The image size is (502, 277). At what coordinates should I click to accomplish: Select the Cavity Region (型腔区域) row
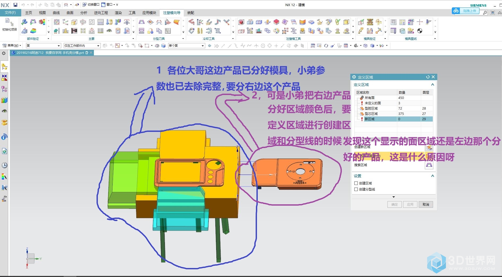(394, 108)
